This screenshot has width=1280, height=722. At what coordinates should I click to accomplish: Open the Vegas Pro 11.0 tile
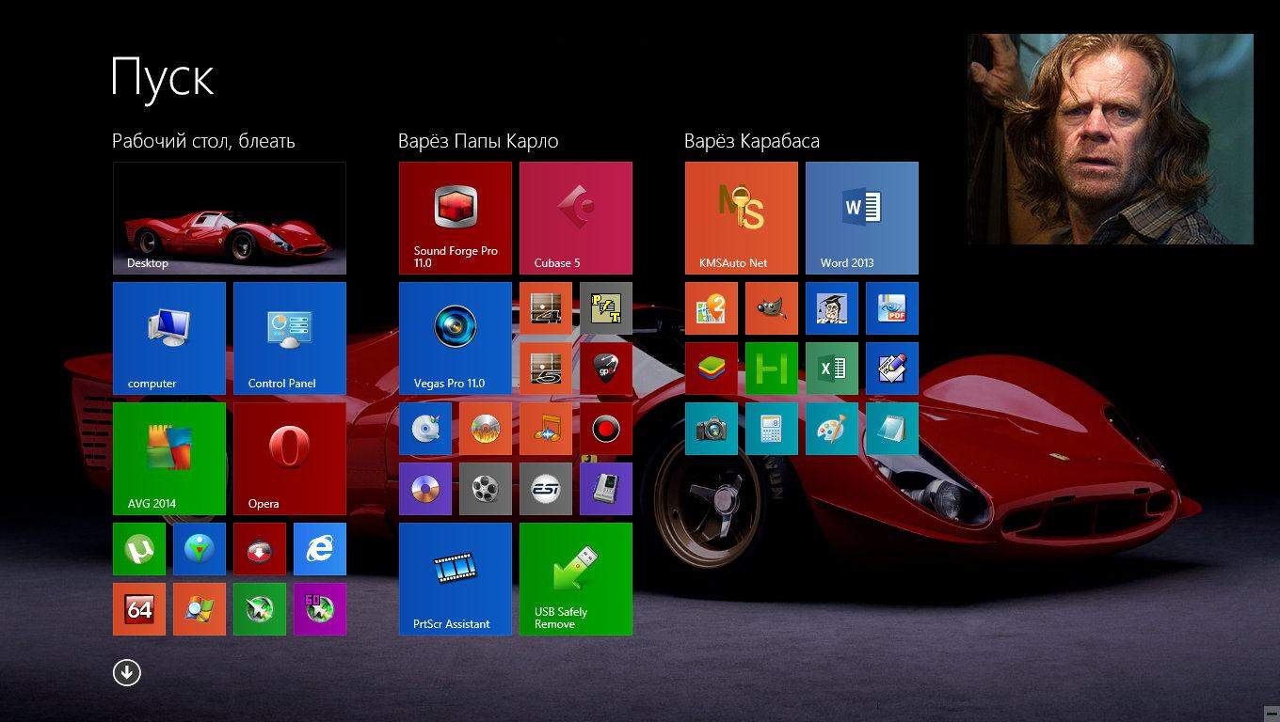(x=456, y=338)
